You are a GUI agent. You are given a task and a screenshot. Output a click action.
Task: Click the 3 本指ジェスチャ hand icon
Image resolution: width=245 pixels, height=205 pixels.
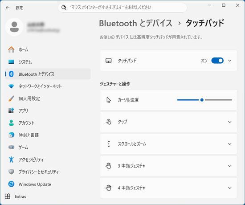[x=108, y=166]
